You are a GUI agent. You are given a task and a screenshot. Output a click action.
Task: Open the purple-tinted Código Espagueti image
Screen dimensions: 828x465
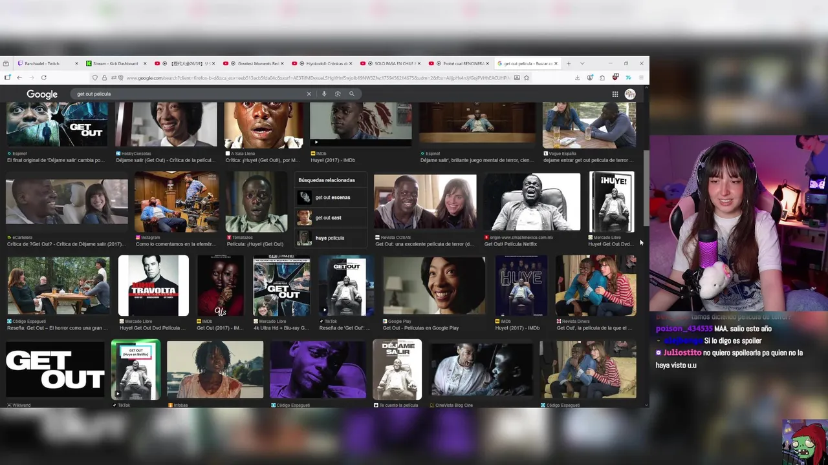point(318,369)
